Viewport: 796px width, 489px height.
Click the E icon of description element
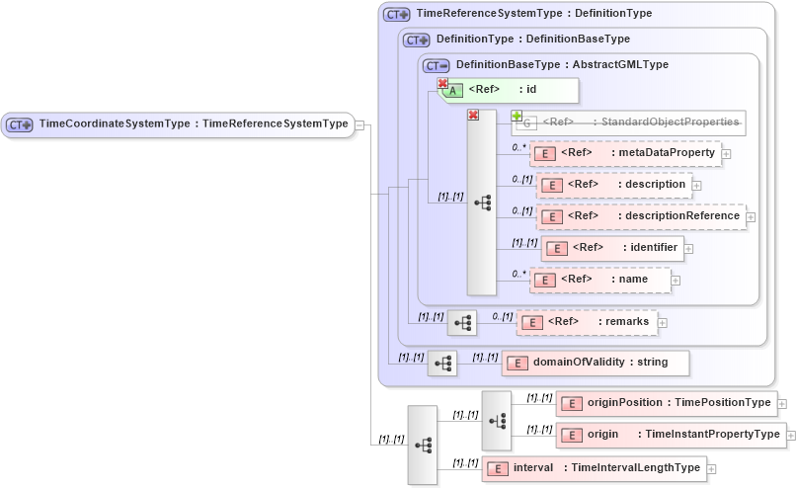click(x=552, y=186)
